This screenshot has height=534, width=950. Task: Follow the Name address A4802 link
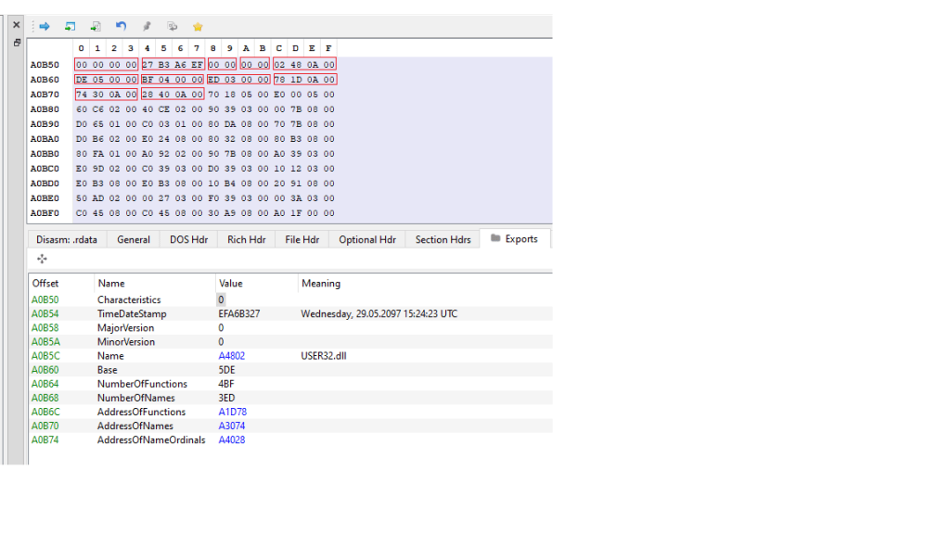(232, 356)
